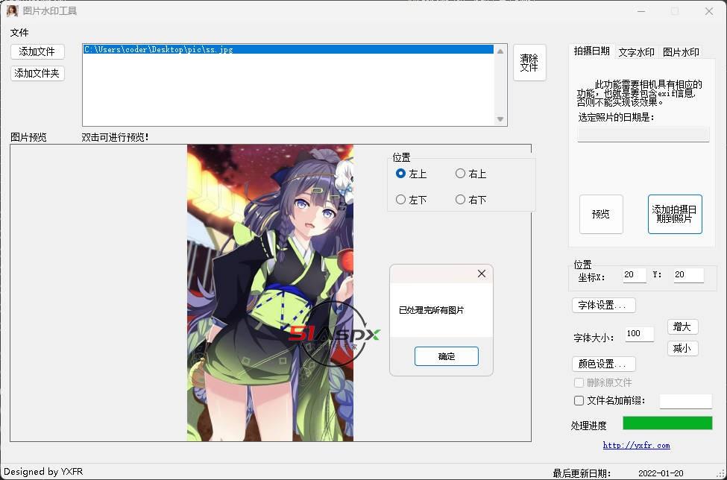Click the Y coordinate input field

tap(688, 275)
